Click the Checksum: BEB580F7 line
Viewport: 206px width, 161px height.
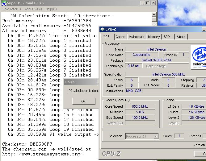pos(27,144)
